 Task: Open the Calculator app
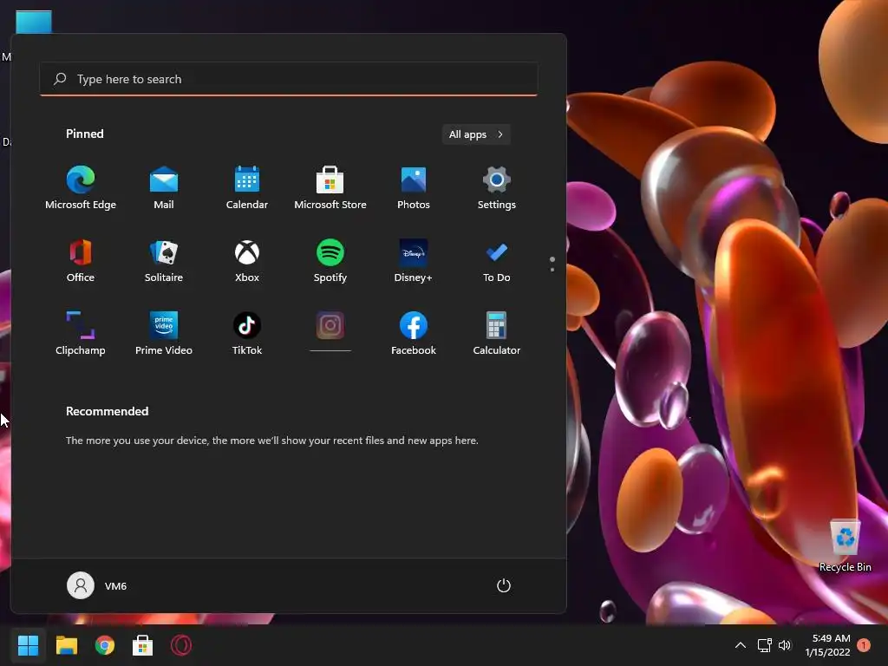pyautogui.click(x=497, y=334)
